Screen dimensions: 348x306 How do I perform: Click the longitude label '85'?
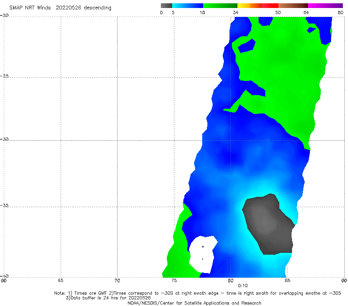[x=287, y=281]
